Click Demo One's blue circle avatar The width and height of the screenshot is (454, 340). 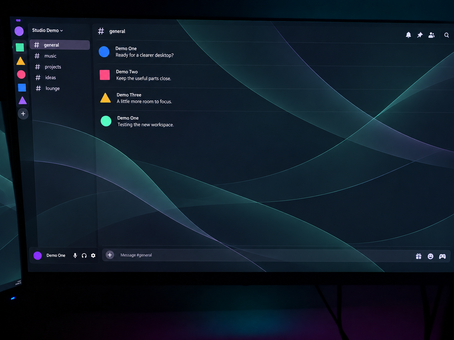(x=104, y=52)
